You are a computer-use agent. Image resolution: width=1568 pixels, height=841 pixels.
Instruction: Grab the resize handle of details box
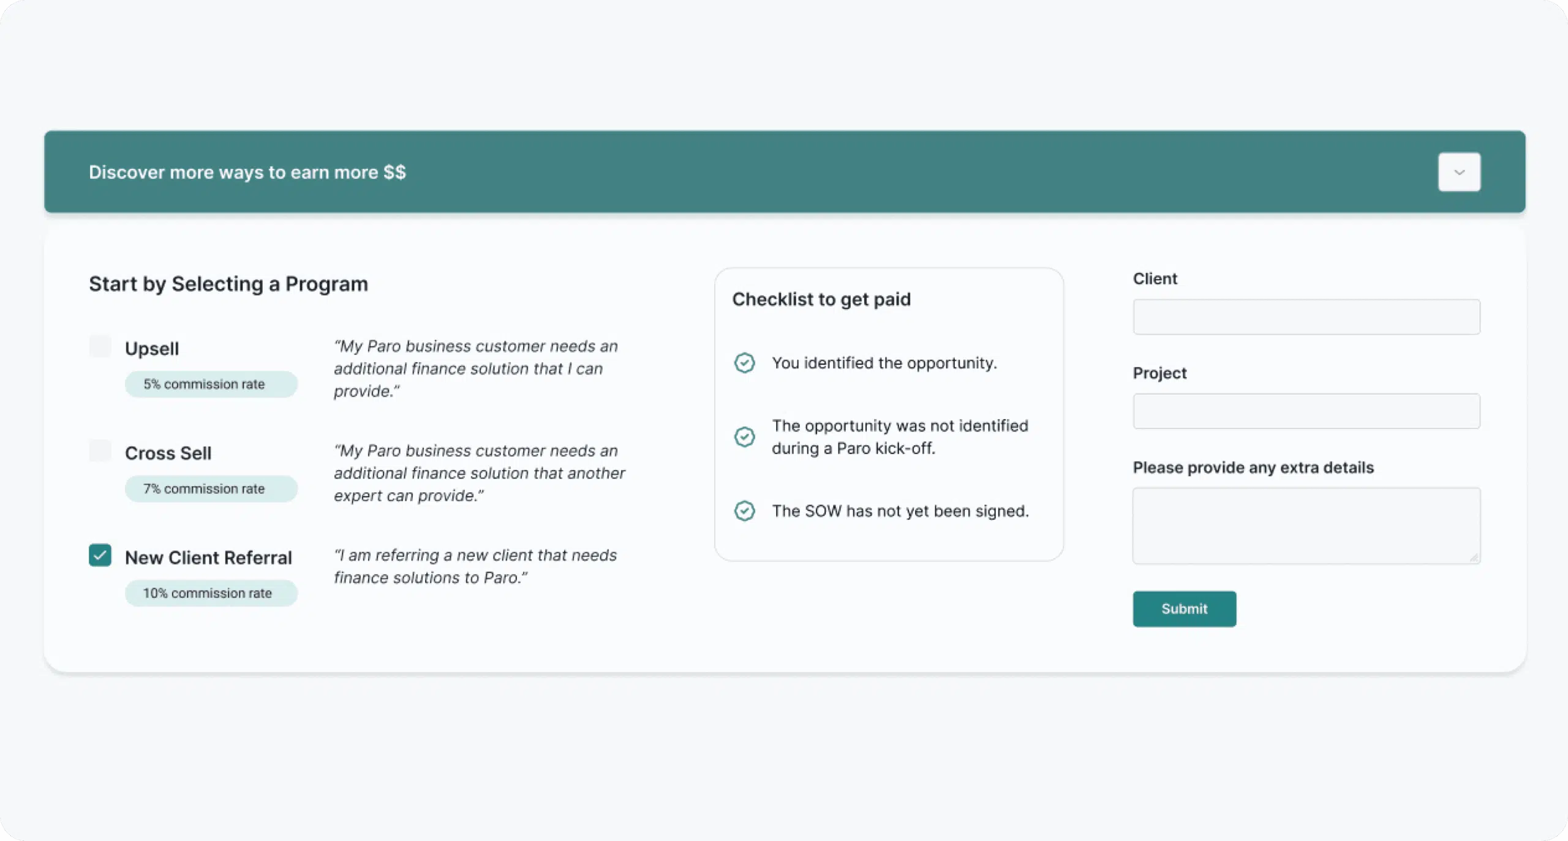pyautogui.click(x=1474, y=558)
